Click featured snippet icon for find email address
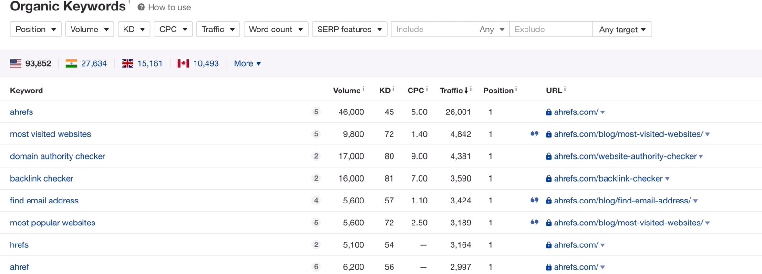Image resolution: width=762 pixels, height=274 pixels. (x=535, y=201)
